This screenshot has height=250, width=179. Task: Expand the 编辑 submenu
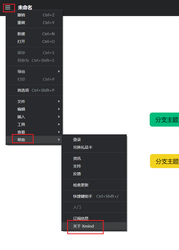(x=34, y=109)
